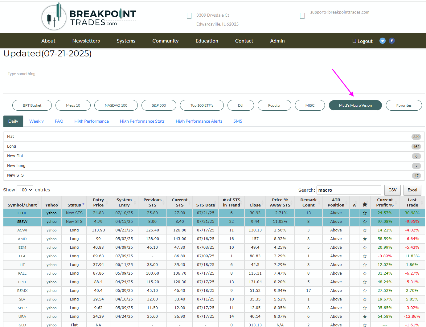Toggle favorite star for PPLT row
Screen dimensions: 426x327
click(365, 282)
